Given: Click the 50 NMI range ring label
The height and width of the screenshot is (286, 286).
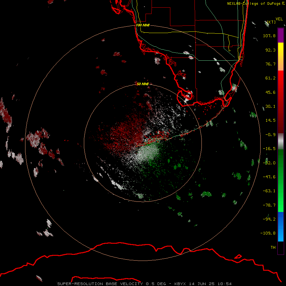Looking at the screenshot, I should click(x=143, y=84).
